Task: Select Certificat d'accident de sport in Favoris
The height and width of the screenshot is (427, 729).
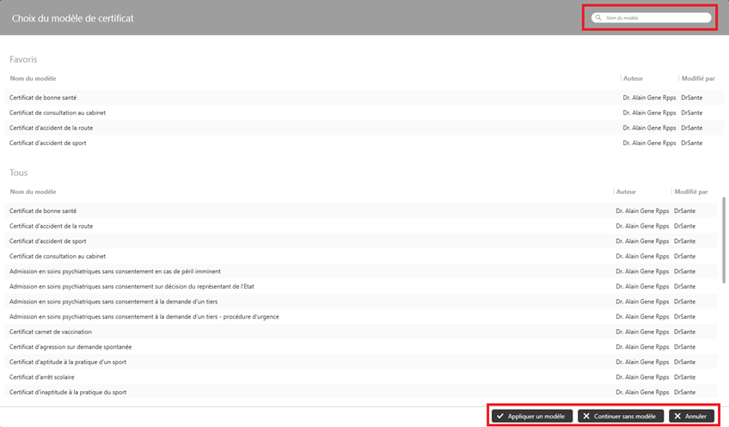Action: point(48,143)
